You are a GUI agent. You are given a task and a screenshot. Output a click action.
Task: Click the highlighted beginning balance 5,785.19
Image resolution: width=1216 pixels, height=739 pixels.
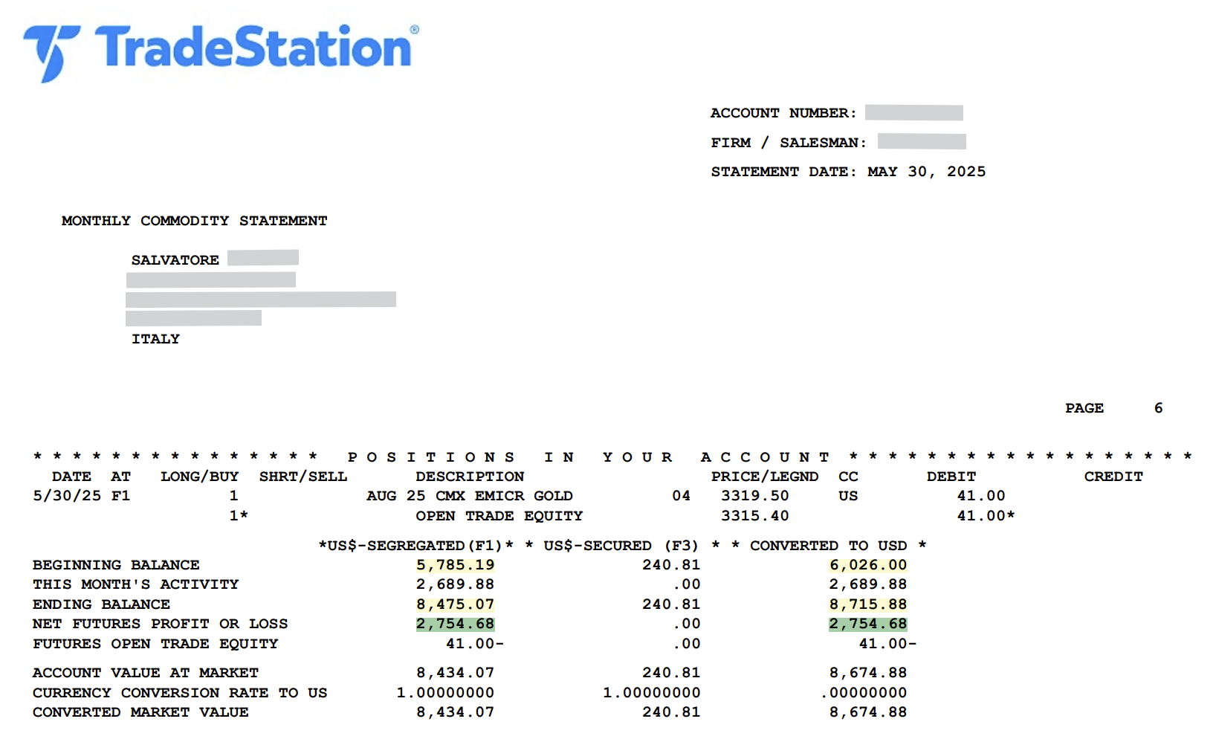pos(455,565)
